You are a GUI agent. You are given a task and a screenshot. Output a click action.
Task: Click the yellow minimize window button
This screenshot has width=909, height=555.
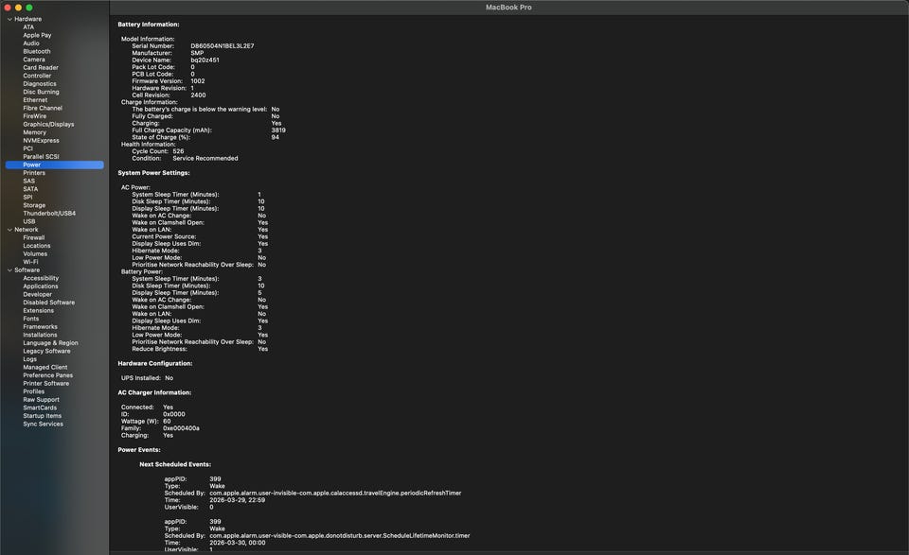[18, 7]
